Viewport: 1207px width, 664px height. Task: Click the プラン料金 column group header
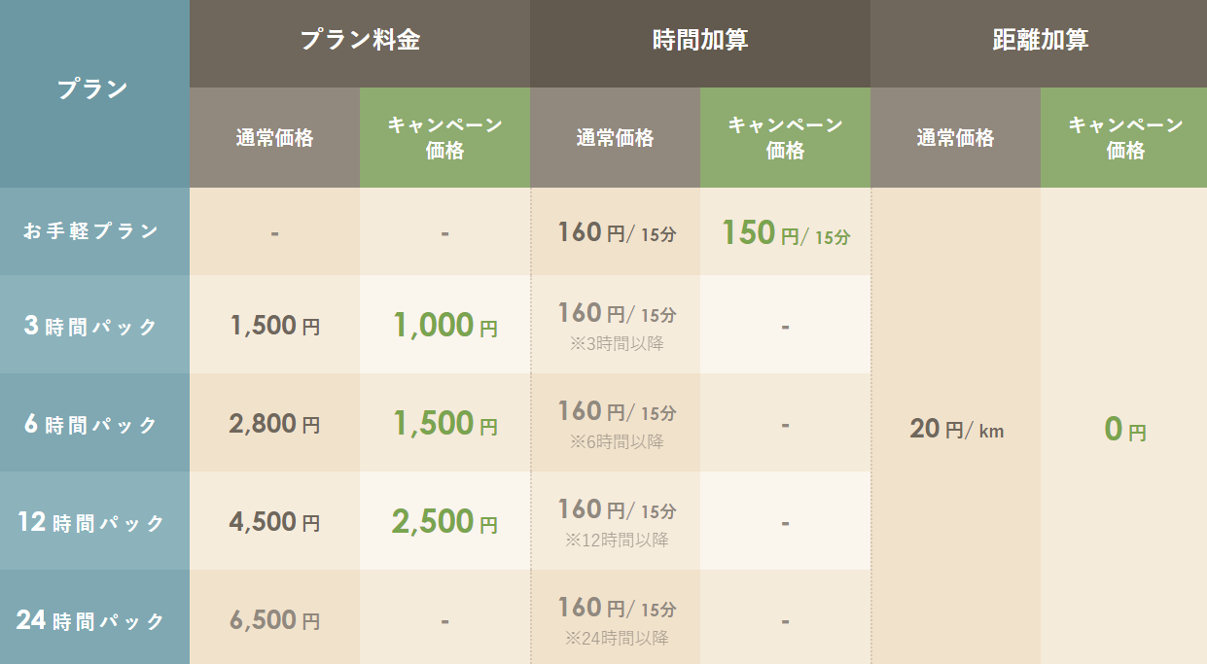tap(360, 41)
